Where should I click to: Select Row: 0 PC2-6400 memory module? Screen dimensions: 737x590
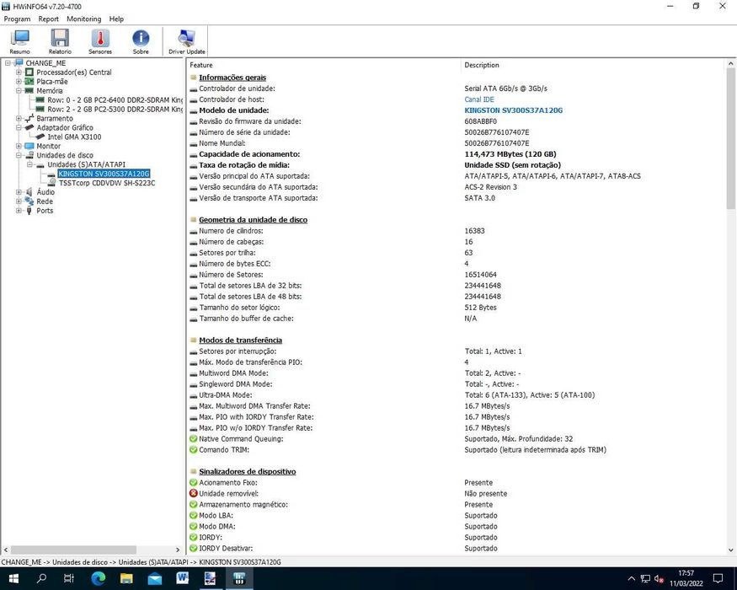[115, 100]
